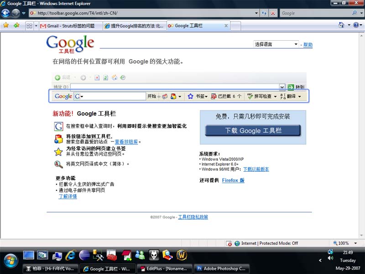365x274 pixels.
Task: Click the Home page icon
Action: coord(341,25)
